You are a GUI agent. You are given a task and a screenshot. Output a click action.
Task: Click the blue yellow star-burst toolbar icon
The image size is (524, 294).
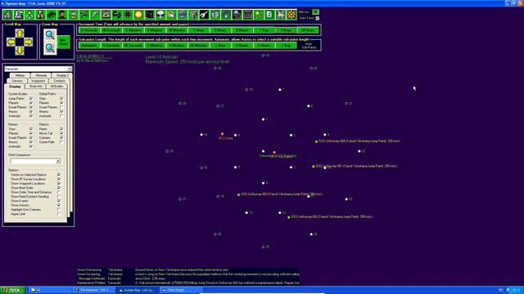[x=280, y=15]
